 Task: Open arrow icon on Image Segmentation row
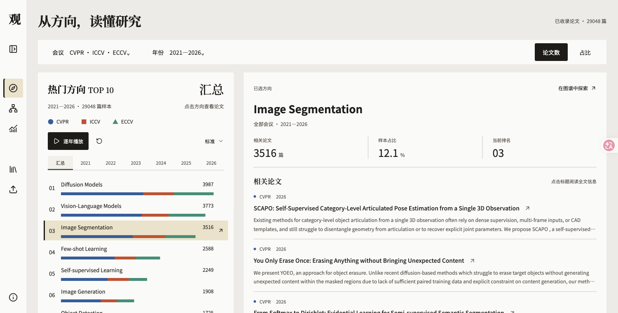point(221,231)
